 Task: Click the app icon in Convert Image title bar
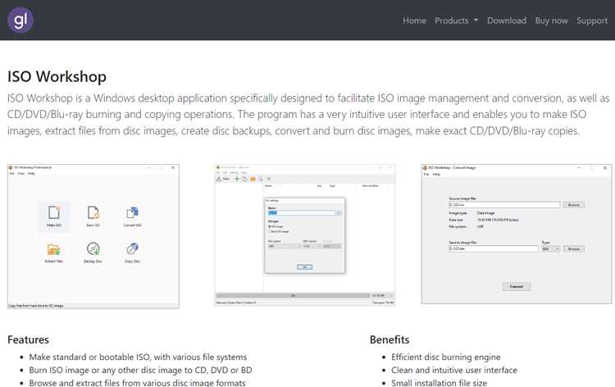click(x=425, y=167)
